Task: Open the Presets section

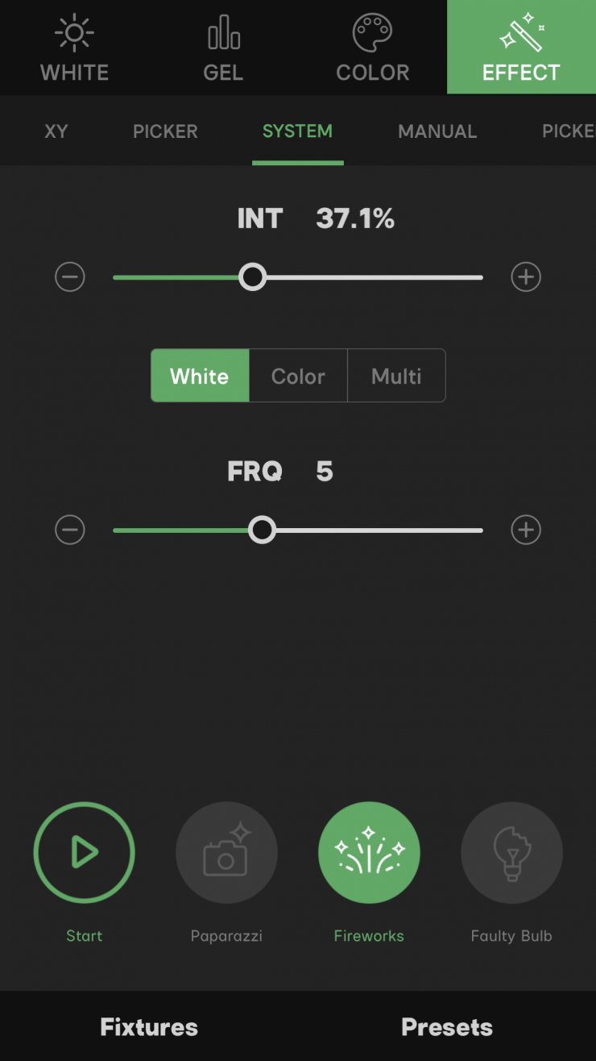Action: coord(447,1027)
